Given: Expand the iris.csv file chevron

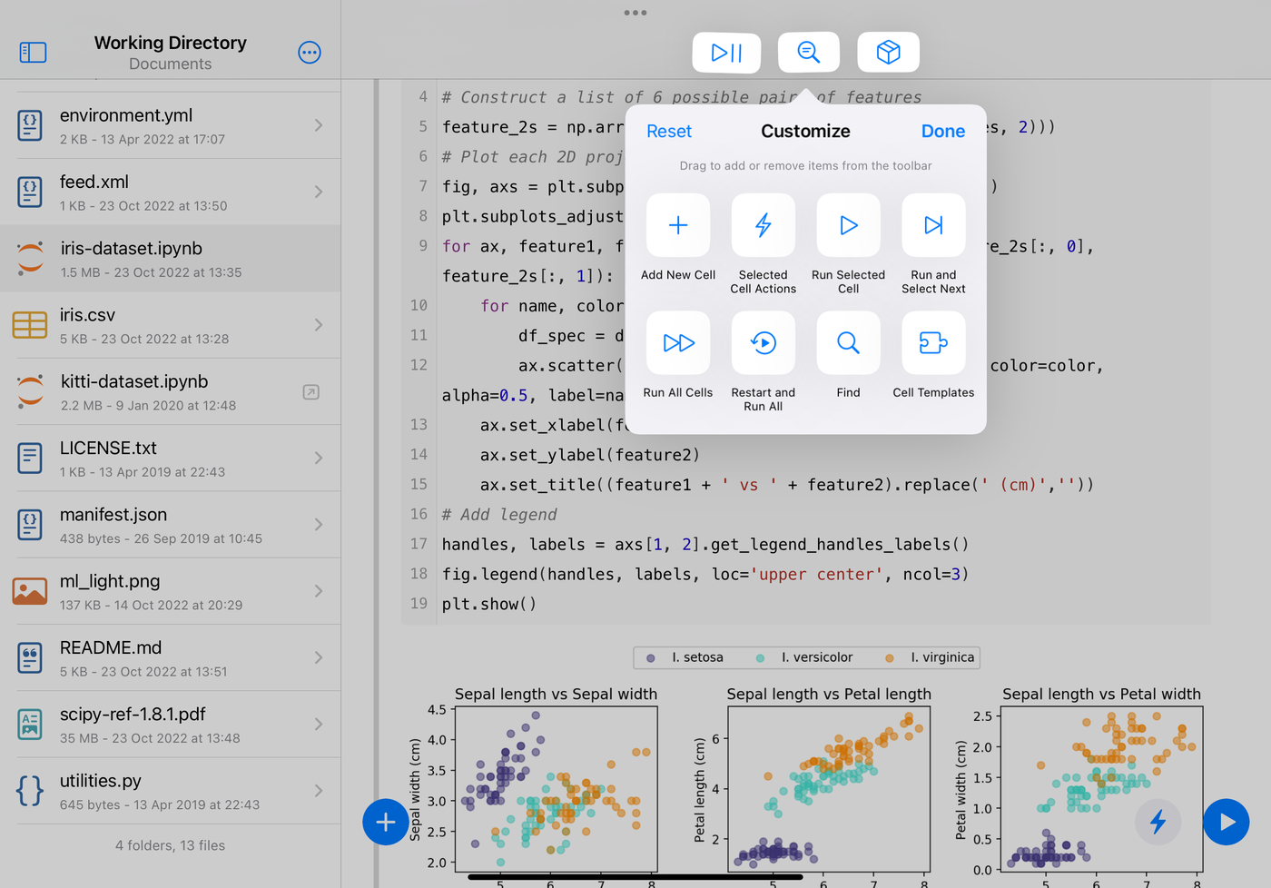Looking at the screenshot, I should 319,325.
